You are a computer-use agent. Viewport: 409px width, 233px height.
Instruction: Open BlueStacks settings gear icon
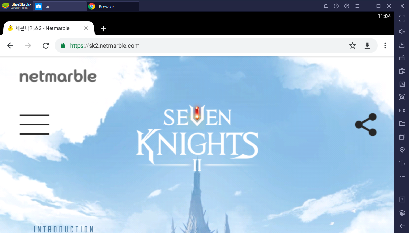[x=402, y=213]
